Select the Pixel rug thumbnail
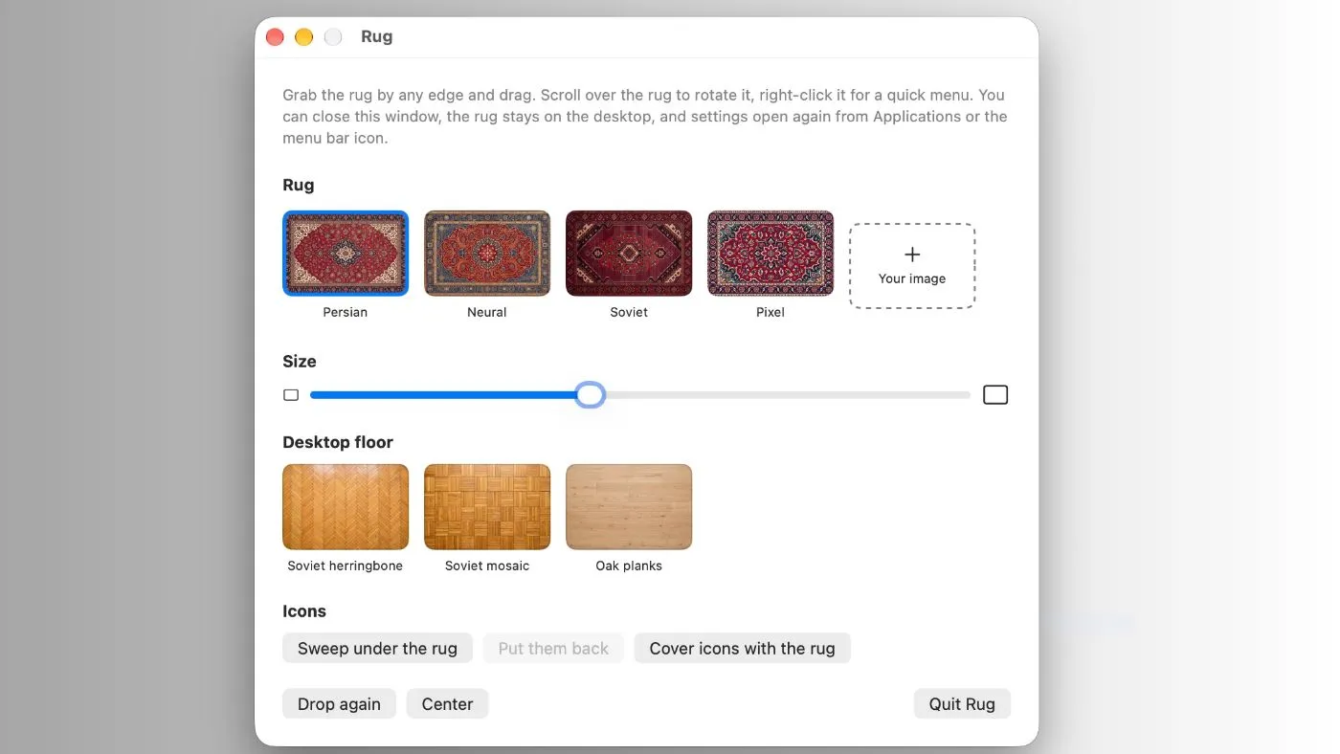The height and width of the screenshot is (754, 1340). click(770, 254)
